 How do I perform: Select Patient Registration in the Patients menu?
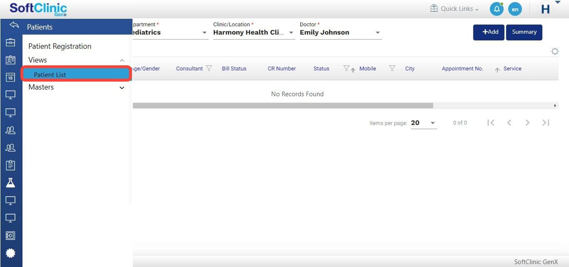coord(60,46)
